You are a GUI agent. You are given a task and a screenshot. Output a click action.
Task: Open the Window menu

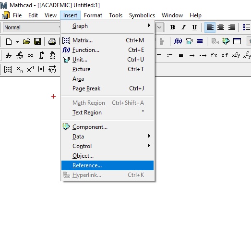pos(172,15)
